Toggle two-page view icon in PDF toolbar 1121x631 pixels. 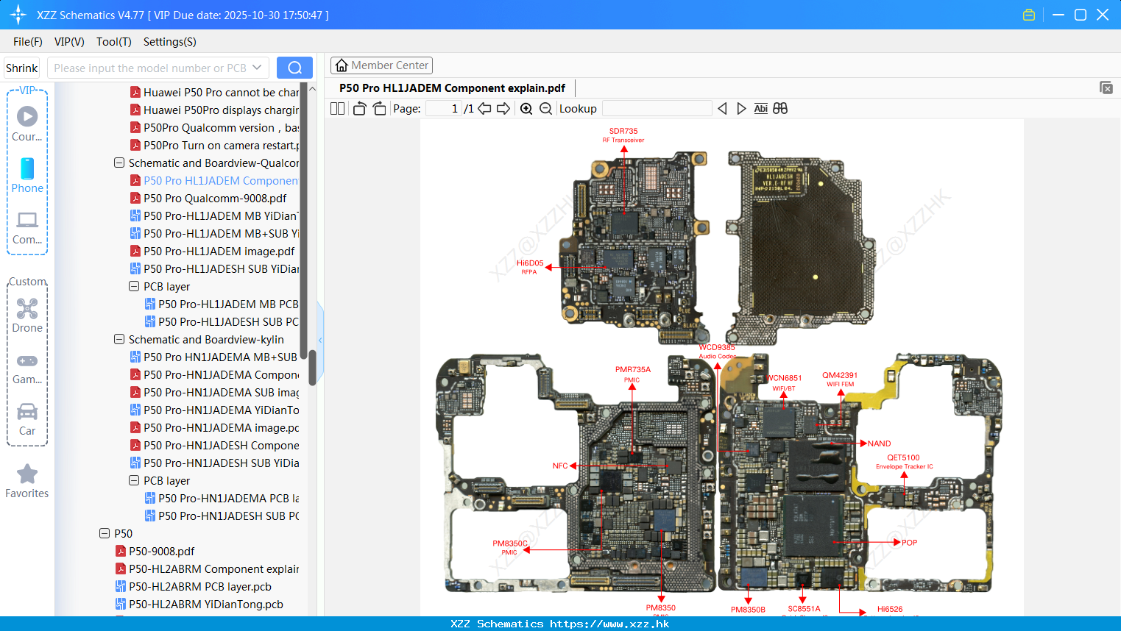[x=337, y=109]
